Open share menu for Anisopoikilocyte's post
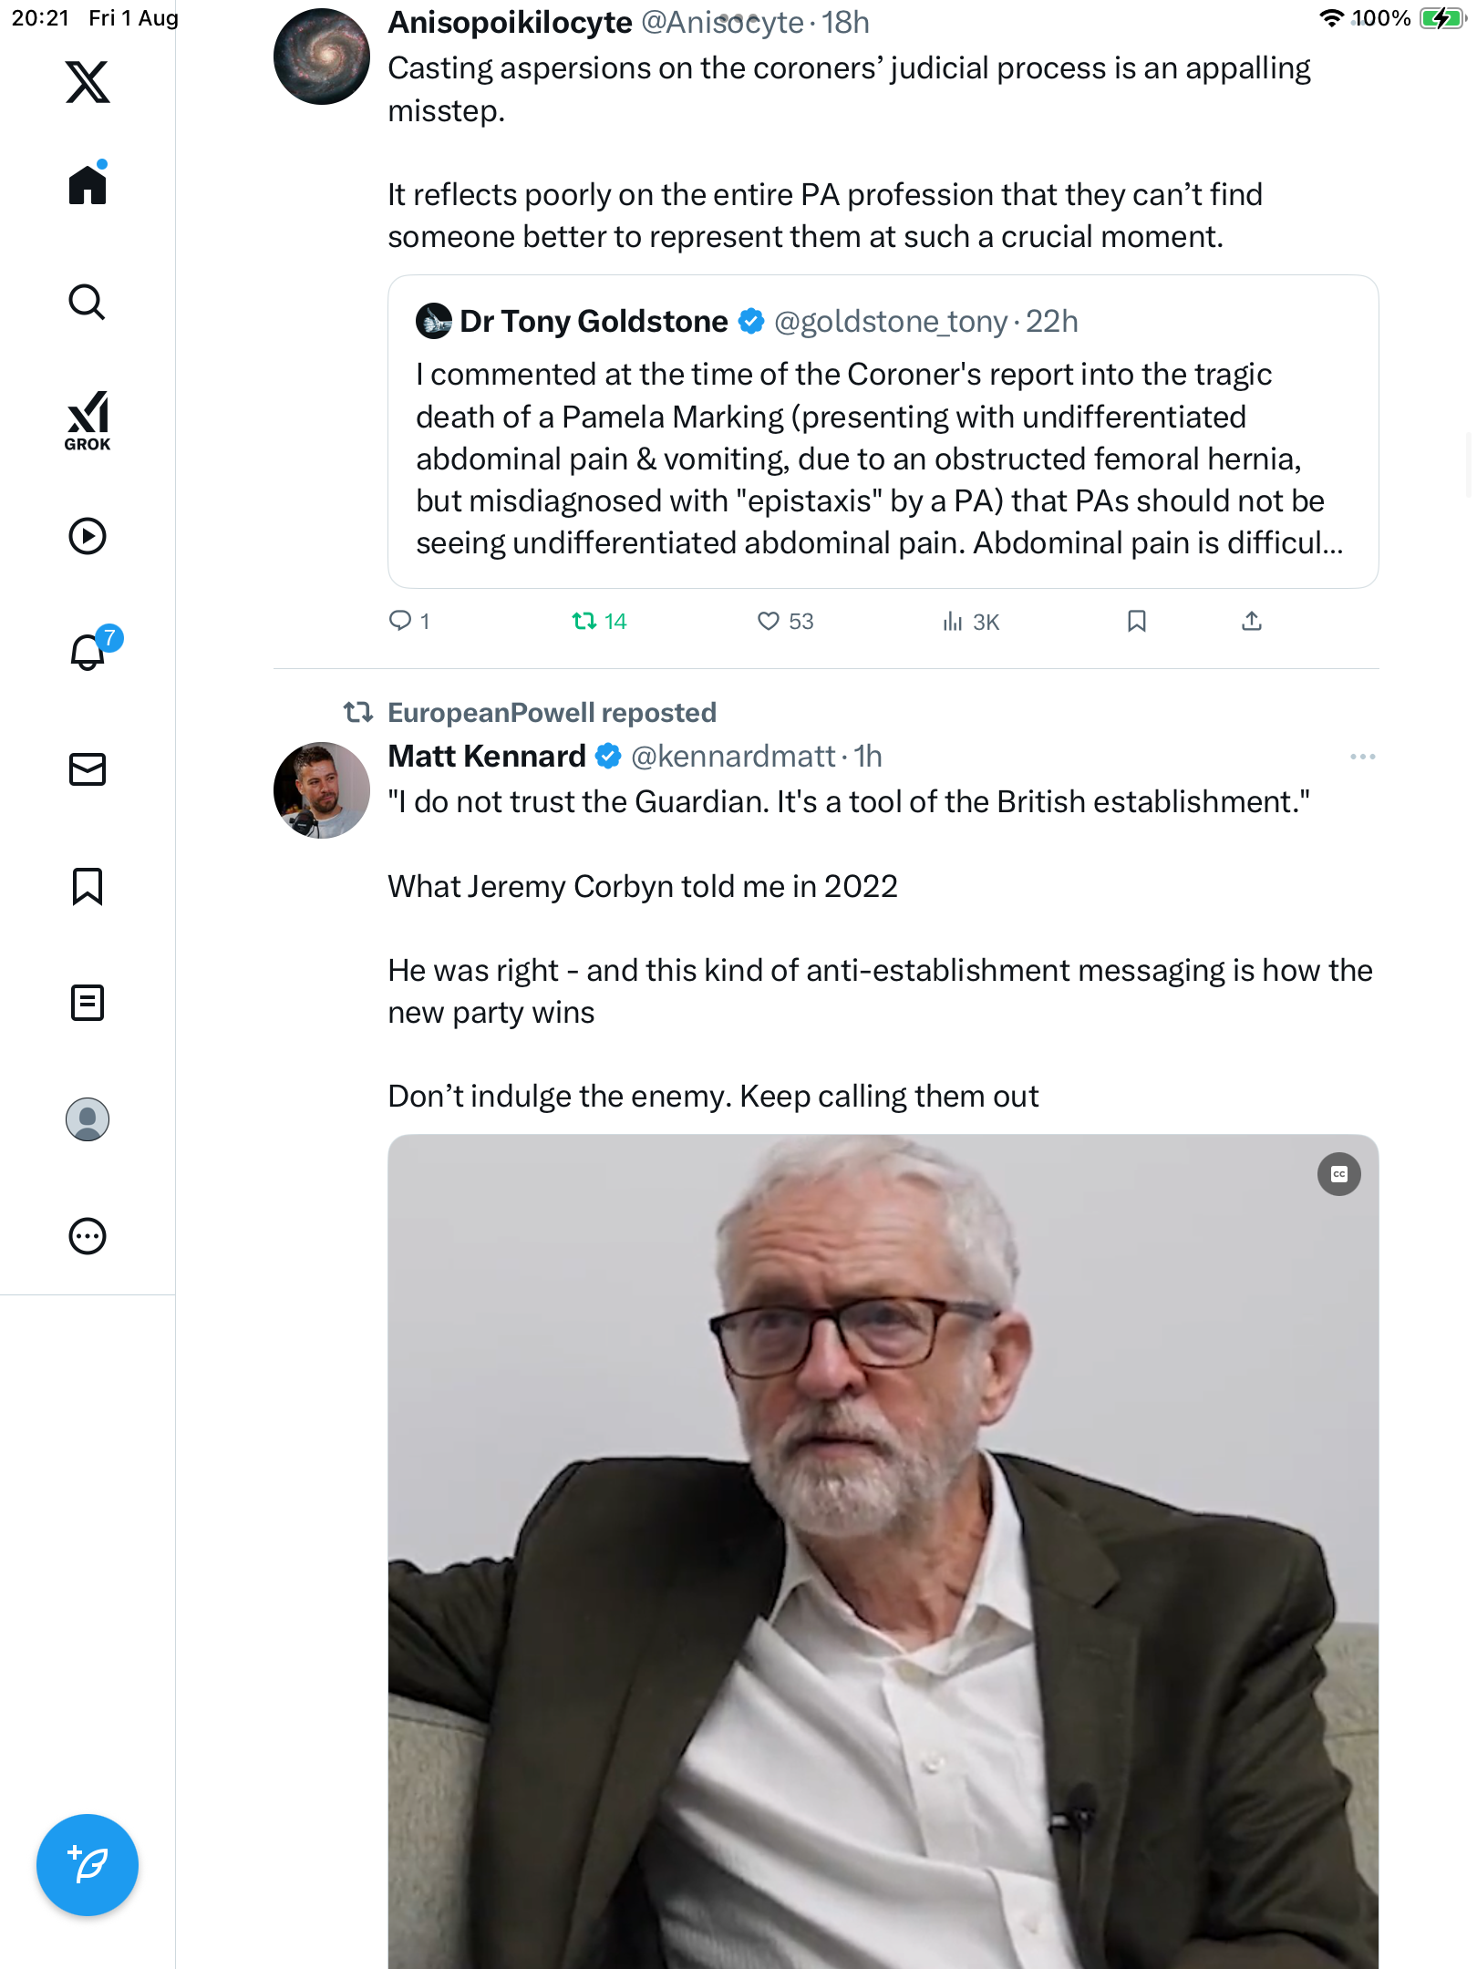Viewport: 1477px width, 1969px height. point(1252,622)
